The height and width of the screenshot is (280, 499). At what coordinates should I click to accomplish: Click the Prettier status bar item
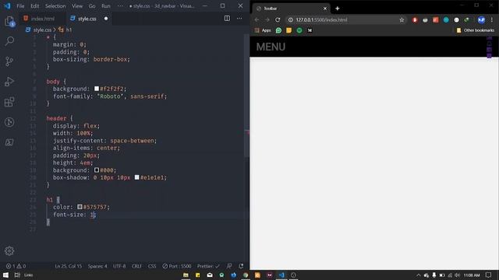click(x=208, y=266)
